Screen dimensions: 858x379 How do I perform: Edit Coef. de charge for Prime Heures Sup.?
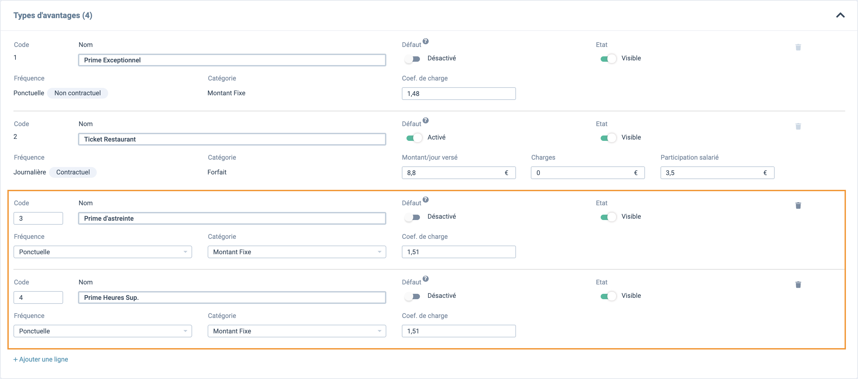tap(459, 331)
